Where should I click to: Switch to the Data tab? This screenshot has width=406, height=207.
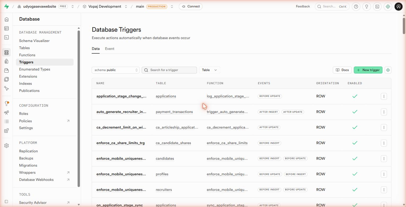[96, 49]
